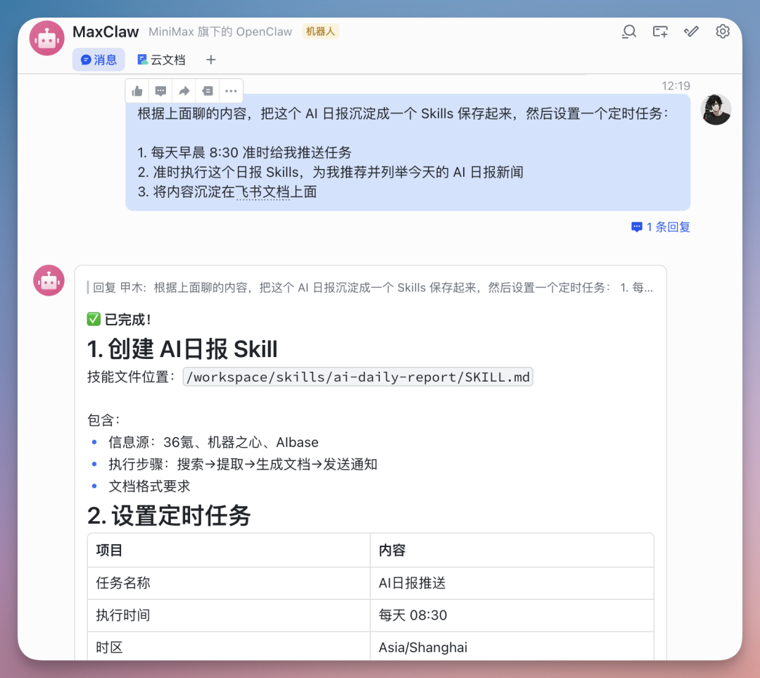This screenshot has width=760, height=678.
Task: Forward the AI 日报 message
Action: pyautogui.click(x=184, y=90)
